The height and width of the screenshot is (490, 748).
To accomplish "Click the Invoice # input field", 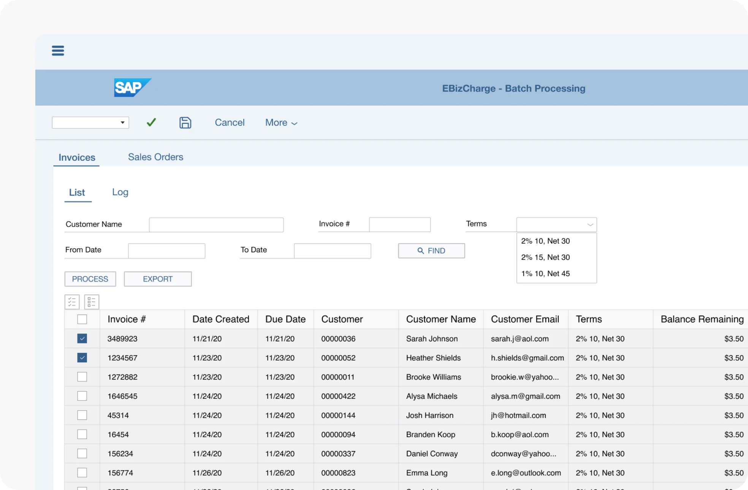I will (x=400, y=224).
